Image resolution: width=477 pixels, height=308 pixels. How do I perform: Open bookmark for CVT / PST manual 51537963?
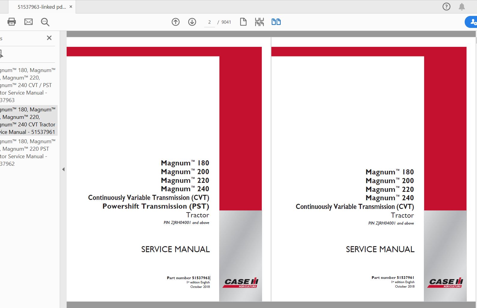coord(28,85)
